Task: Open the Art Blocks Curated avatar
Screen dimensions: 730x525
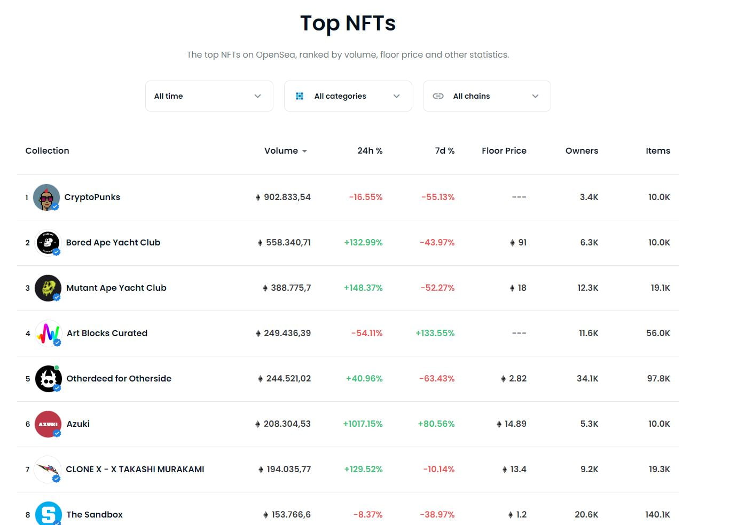Action: tap(49, 333)
